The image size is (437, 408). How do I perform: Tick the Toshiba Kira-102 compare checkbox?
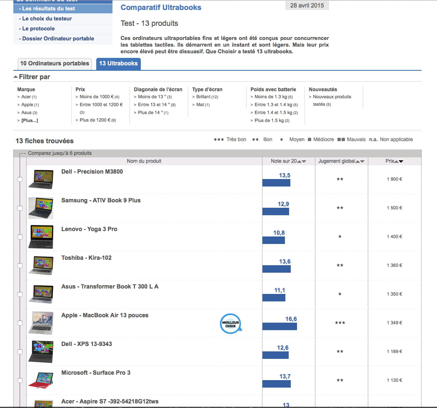point(20,266)
